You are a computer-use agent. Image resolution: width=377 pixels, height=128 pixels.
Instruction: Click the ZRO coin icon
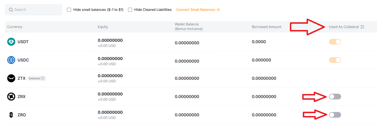tap(11, 115)
